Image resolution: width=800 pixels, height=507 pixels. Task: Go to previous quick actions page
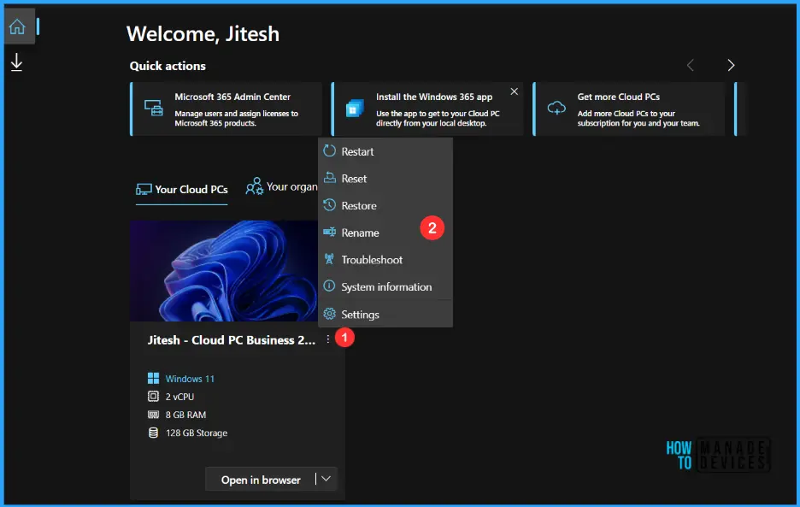(x=691, y=65)
